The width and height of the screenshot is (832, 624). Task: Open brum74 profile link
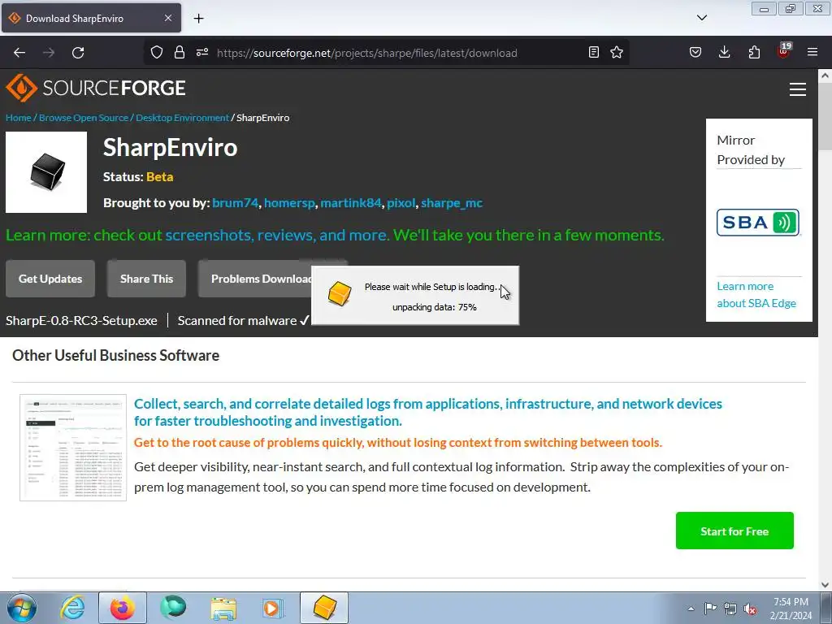pos(235,202)
